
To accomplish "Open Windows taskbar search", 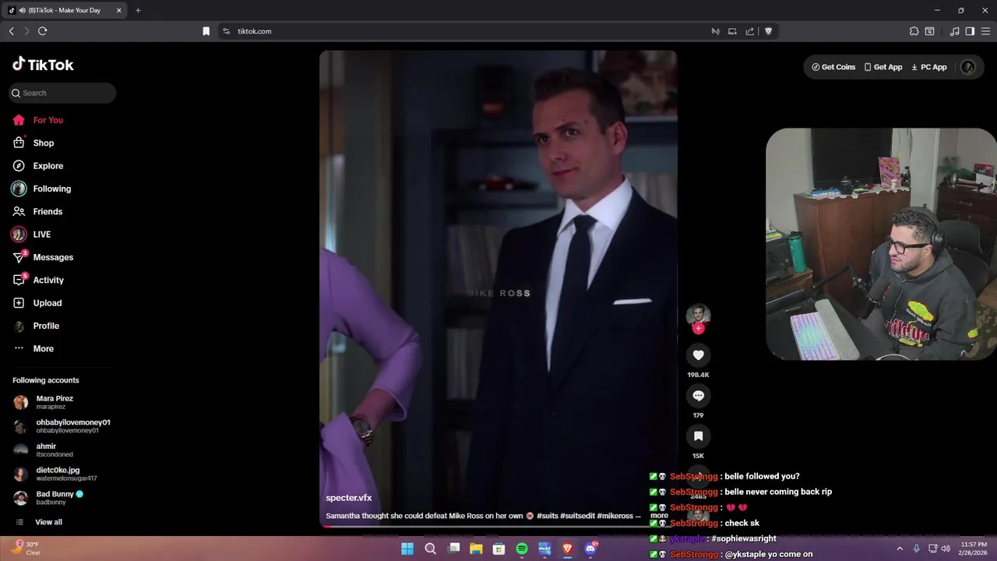I will [x=430, y=549].
